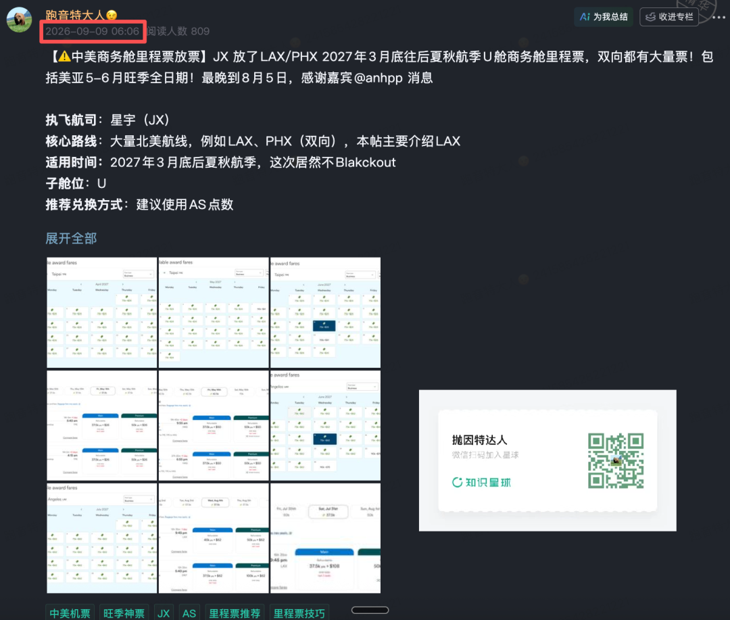Click the AI 为我总结 button
730x620 pixels.
(x=604, y=17)
